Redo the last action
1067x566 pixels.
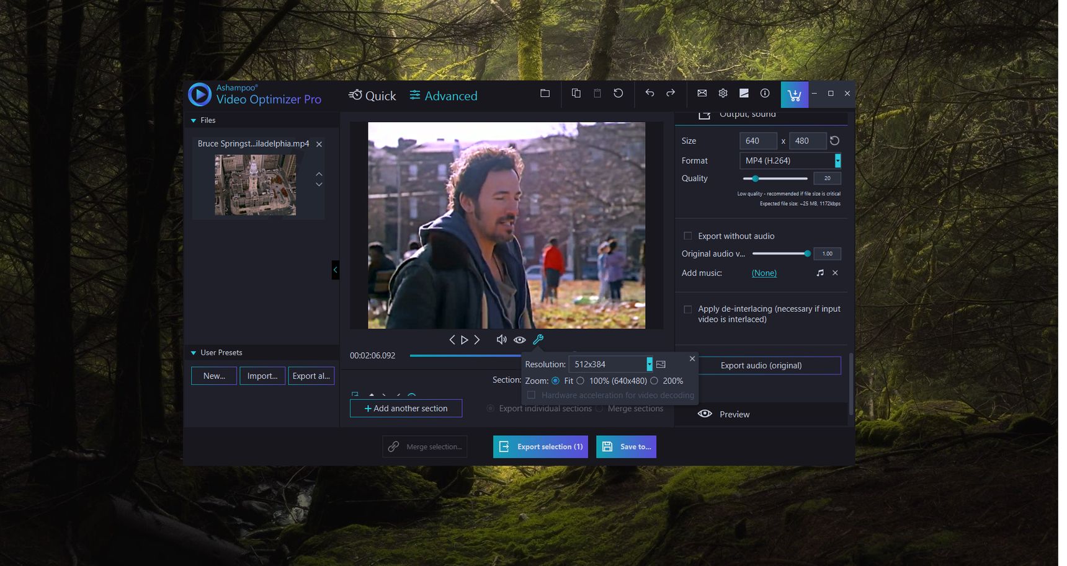671,93
